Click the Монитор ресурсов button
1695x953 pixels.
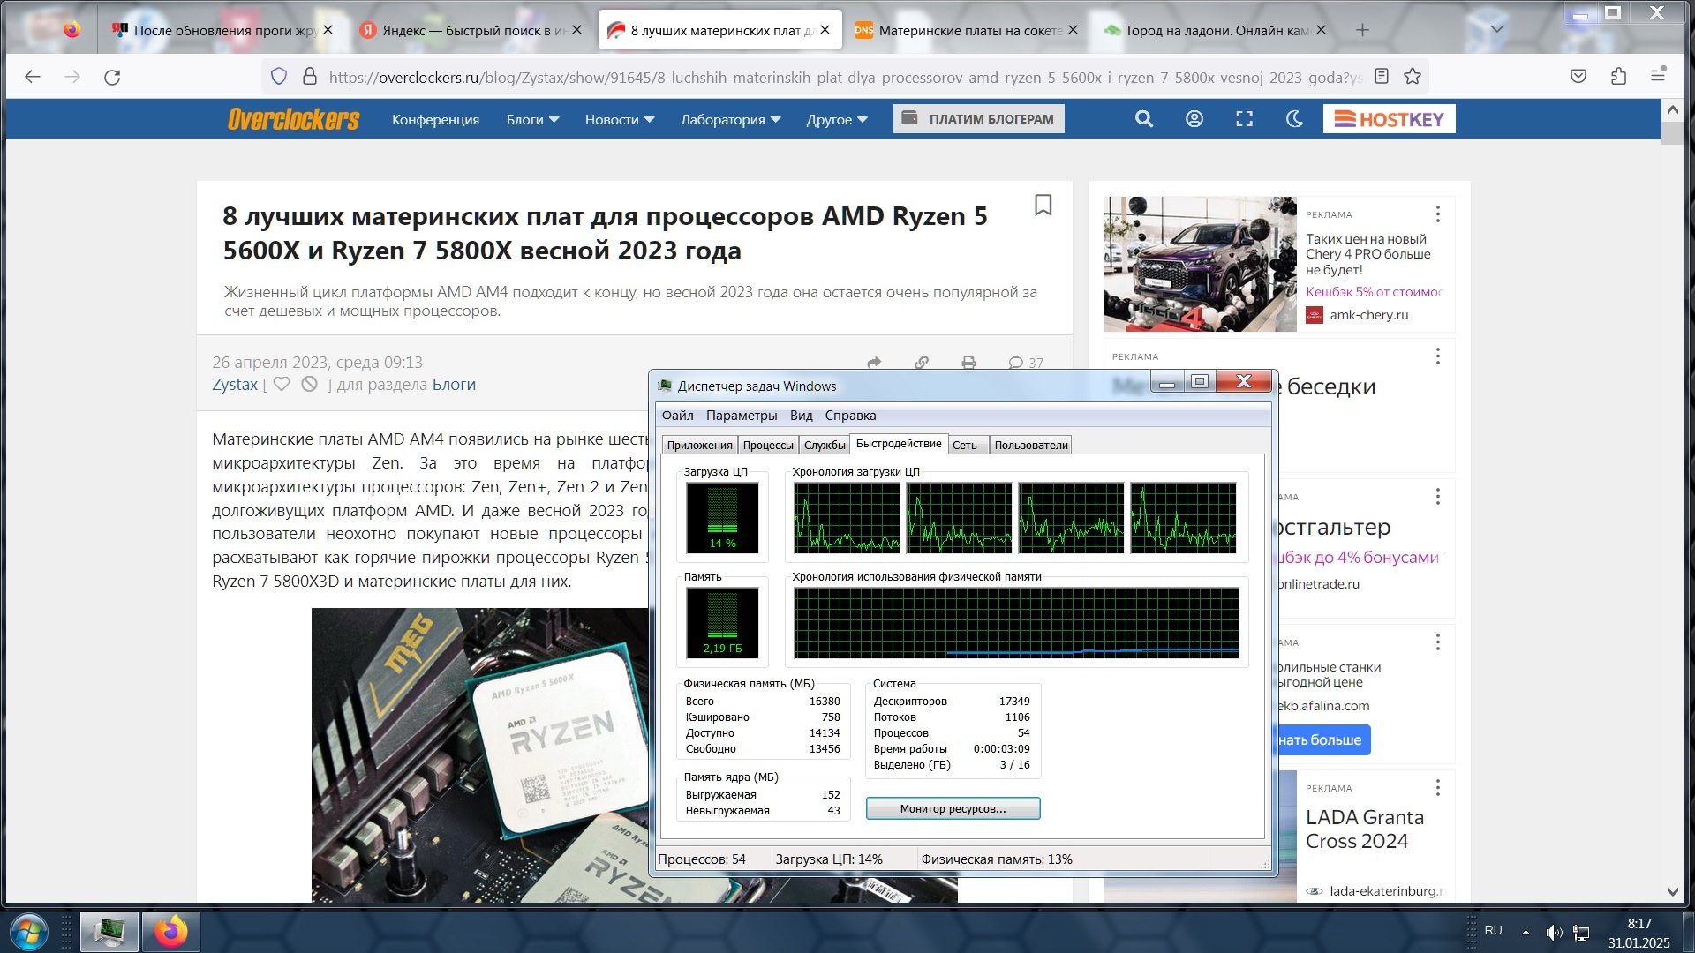click(953, 808)
